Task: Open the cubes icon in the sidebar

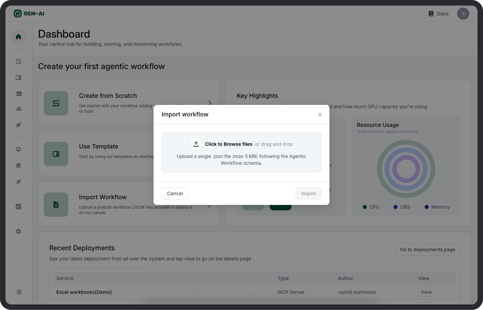Action: pos(19,109)
